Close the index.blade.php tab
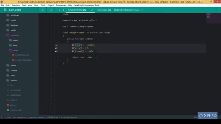 click(x=142, y=10)
